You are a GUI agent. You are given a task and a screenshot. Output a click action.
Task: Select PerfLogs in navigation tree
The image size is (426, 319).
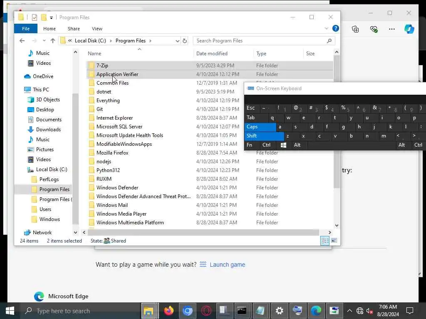point(49,179)
